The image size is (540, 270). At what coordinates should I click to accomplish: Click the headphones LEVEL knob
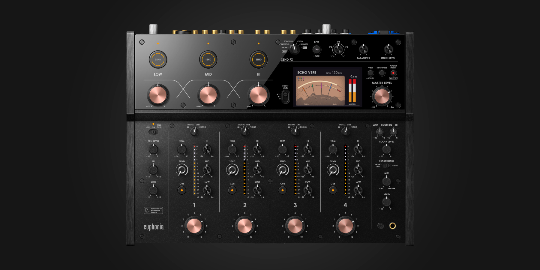[386, 202]
